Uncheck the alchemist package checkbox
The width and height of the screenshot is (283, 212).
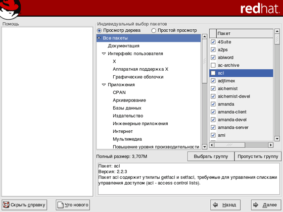213,88
